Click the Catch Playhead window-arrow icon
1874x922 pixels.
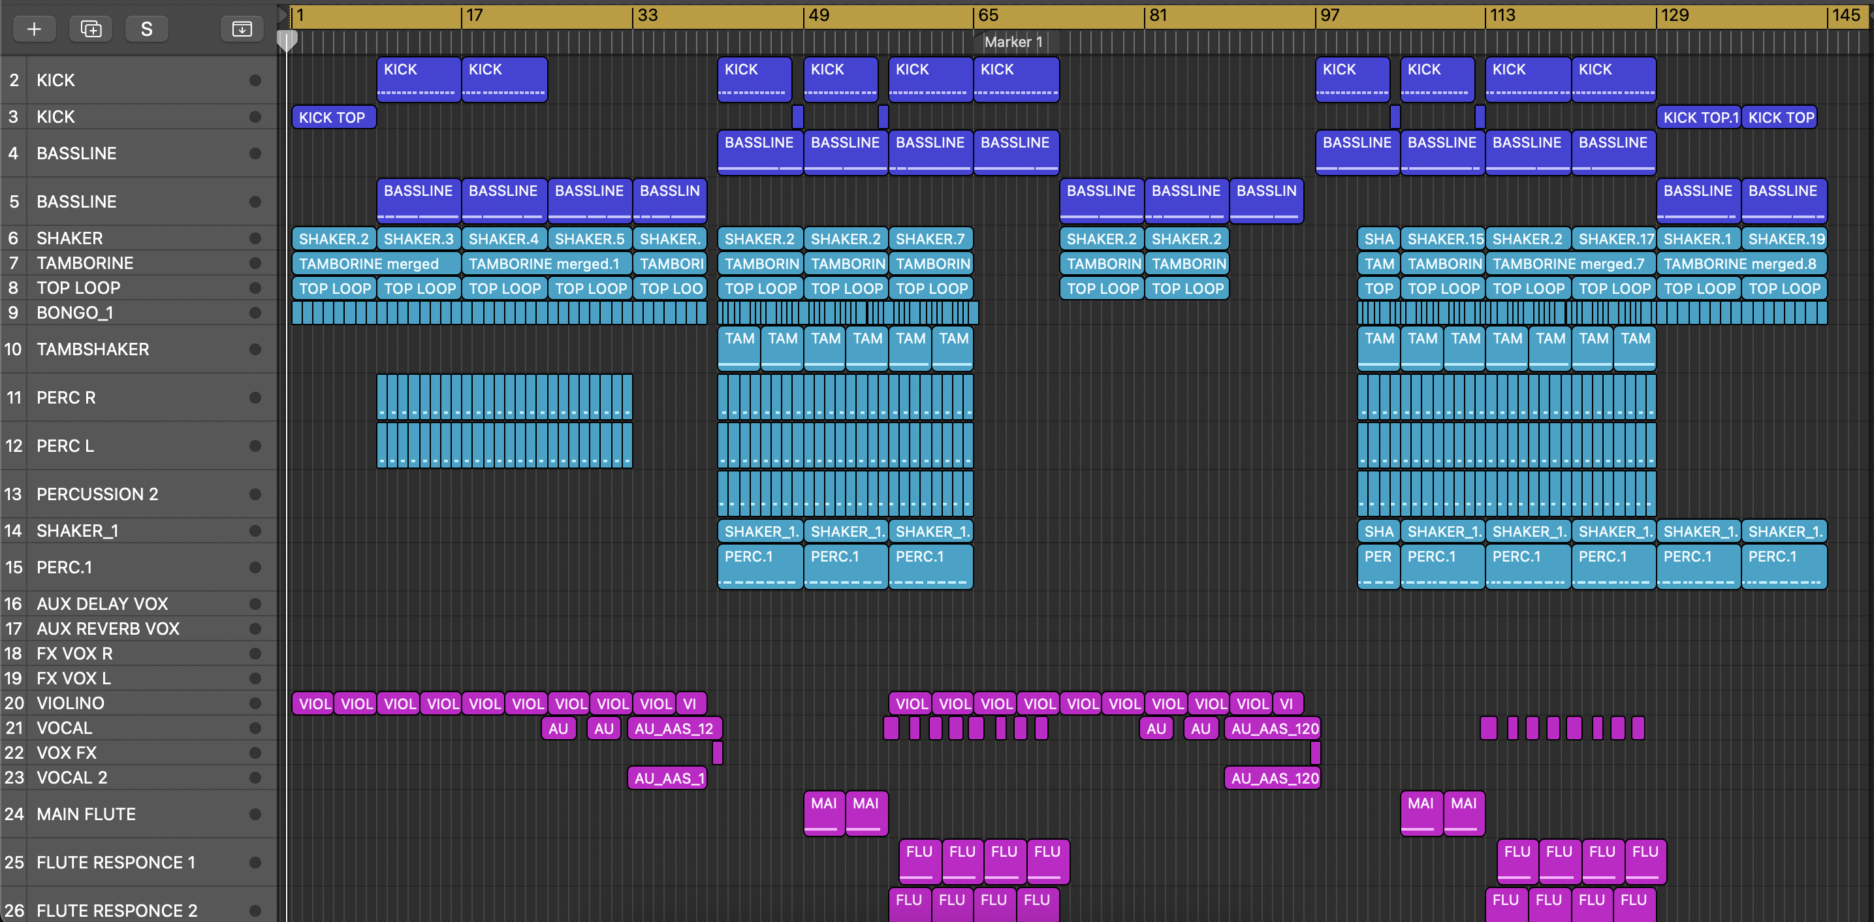pos(242,29)
